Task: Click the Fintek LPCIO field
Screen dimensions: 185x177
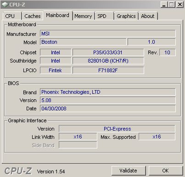Action: pyautogui.click(x=56, y=70)
